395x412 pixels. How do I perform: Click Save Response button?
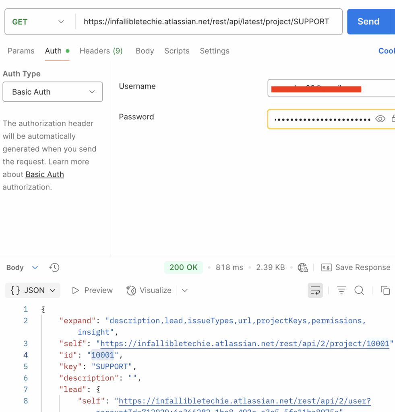point(356,268)
